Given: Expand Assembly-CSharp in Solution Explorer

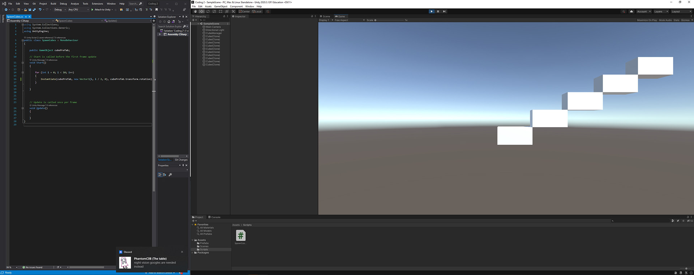Looking at the screenshot, I should pos(160,34).
